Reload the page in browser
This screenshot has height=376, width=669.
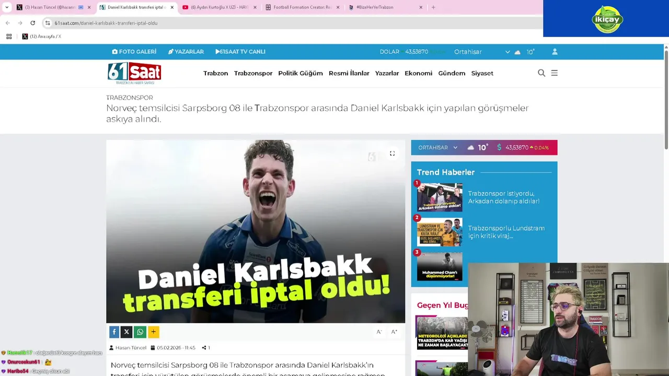tap(32, 23)
